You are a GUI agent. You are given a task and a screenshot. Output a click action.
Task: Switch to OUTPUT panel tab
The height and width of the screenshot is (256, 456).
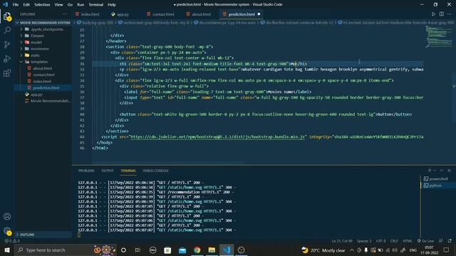pyautogui.click(x=108, y=171)
